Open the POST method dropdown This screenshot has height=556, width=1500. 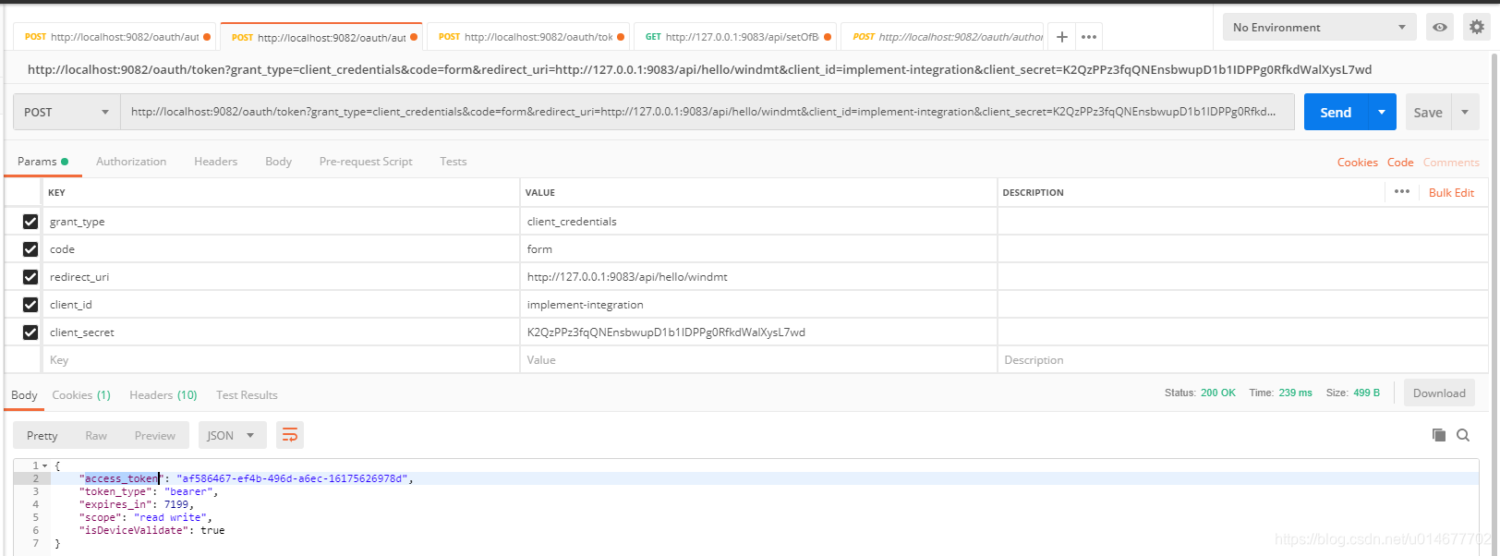(x=67, y=112)
